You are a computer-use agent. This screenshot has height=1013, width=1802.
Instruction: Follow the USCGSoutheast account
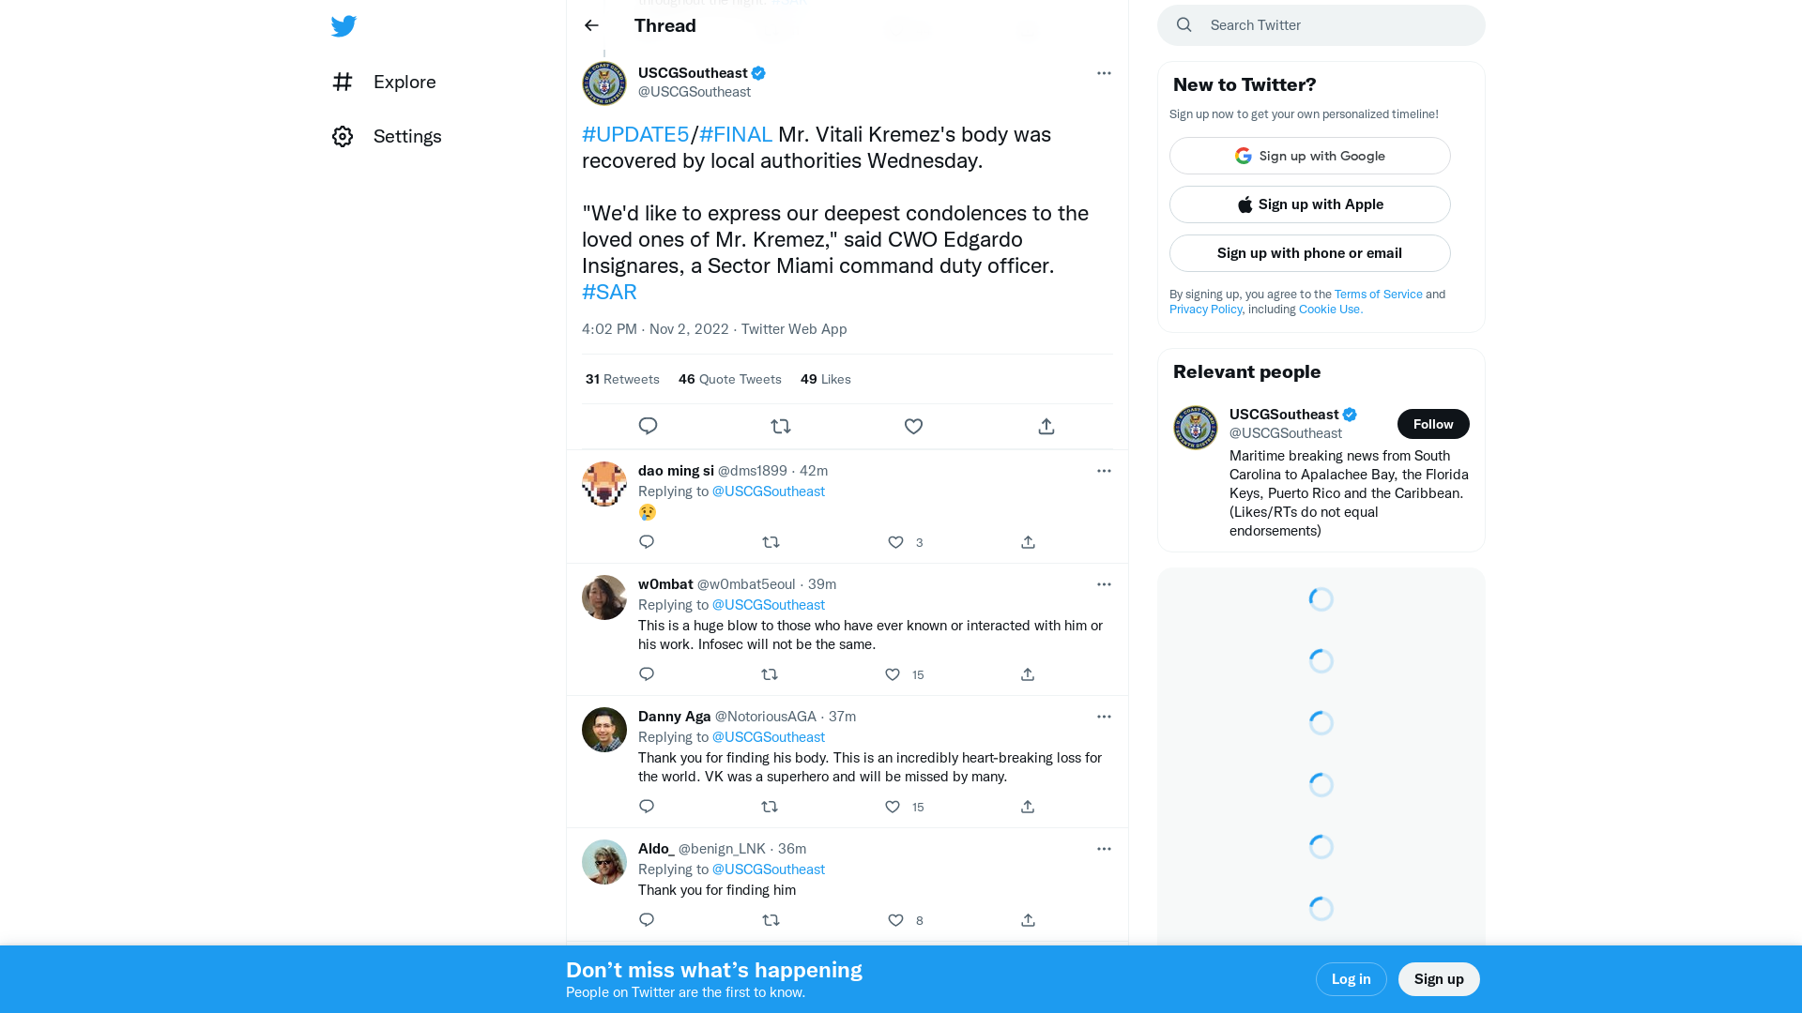1432,424
